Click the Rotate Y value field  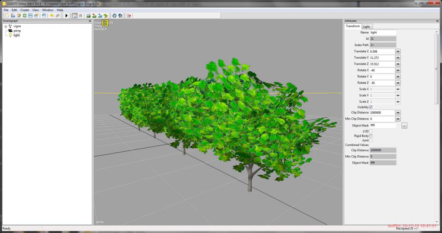click(382, 77)
